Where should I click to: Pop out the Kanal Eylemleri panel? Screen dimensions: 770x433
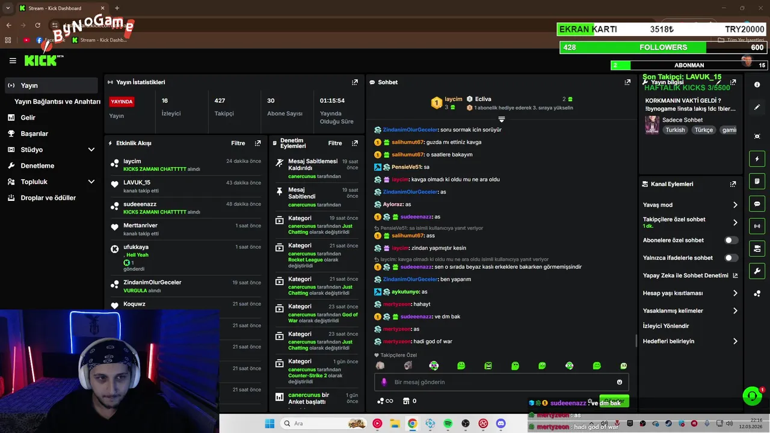click(x=733, y=184)
